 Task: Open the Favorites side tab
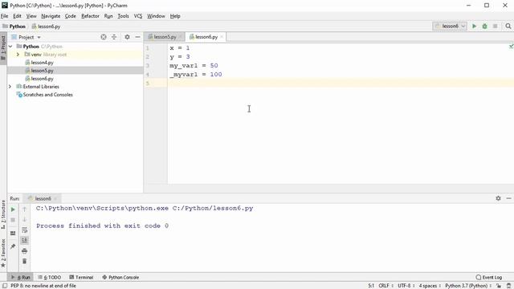(x=3, y=254)
